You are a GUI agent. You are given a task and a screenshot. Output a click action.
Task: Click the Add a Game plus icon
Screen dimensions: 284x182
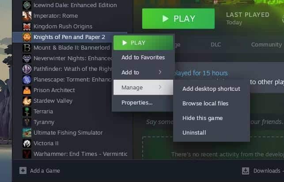click(23, 170)
